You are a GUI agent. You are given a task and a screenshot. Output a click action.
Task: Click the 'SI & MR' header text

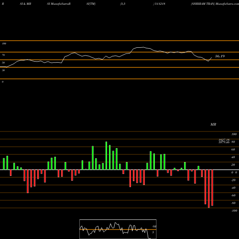point(25,4)
